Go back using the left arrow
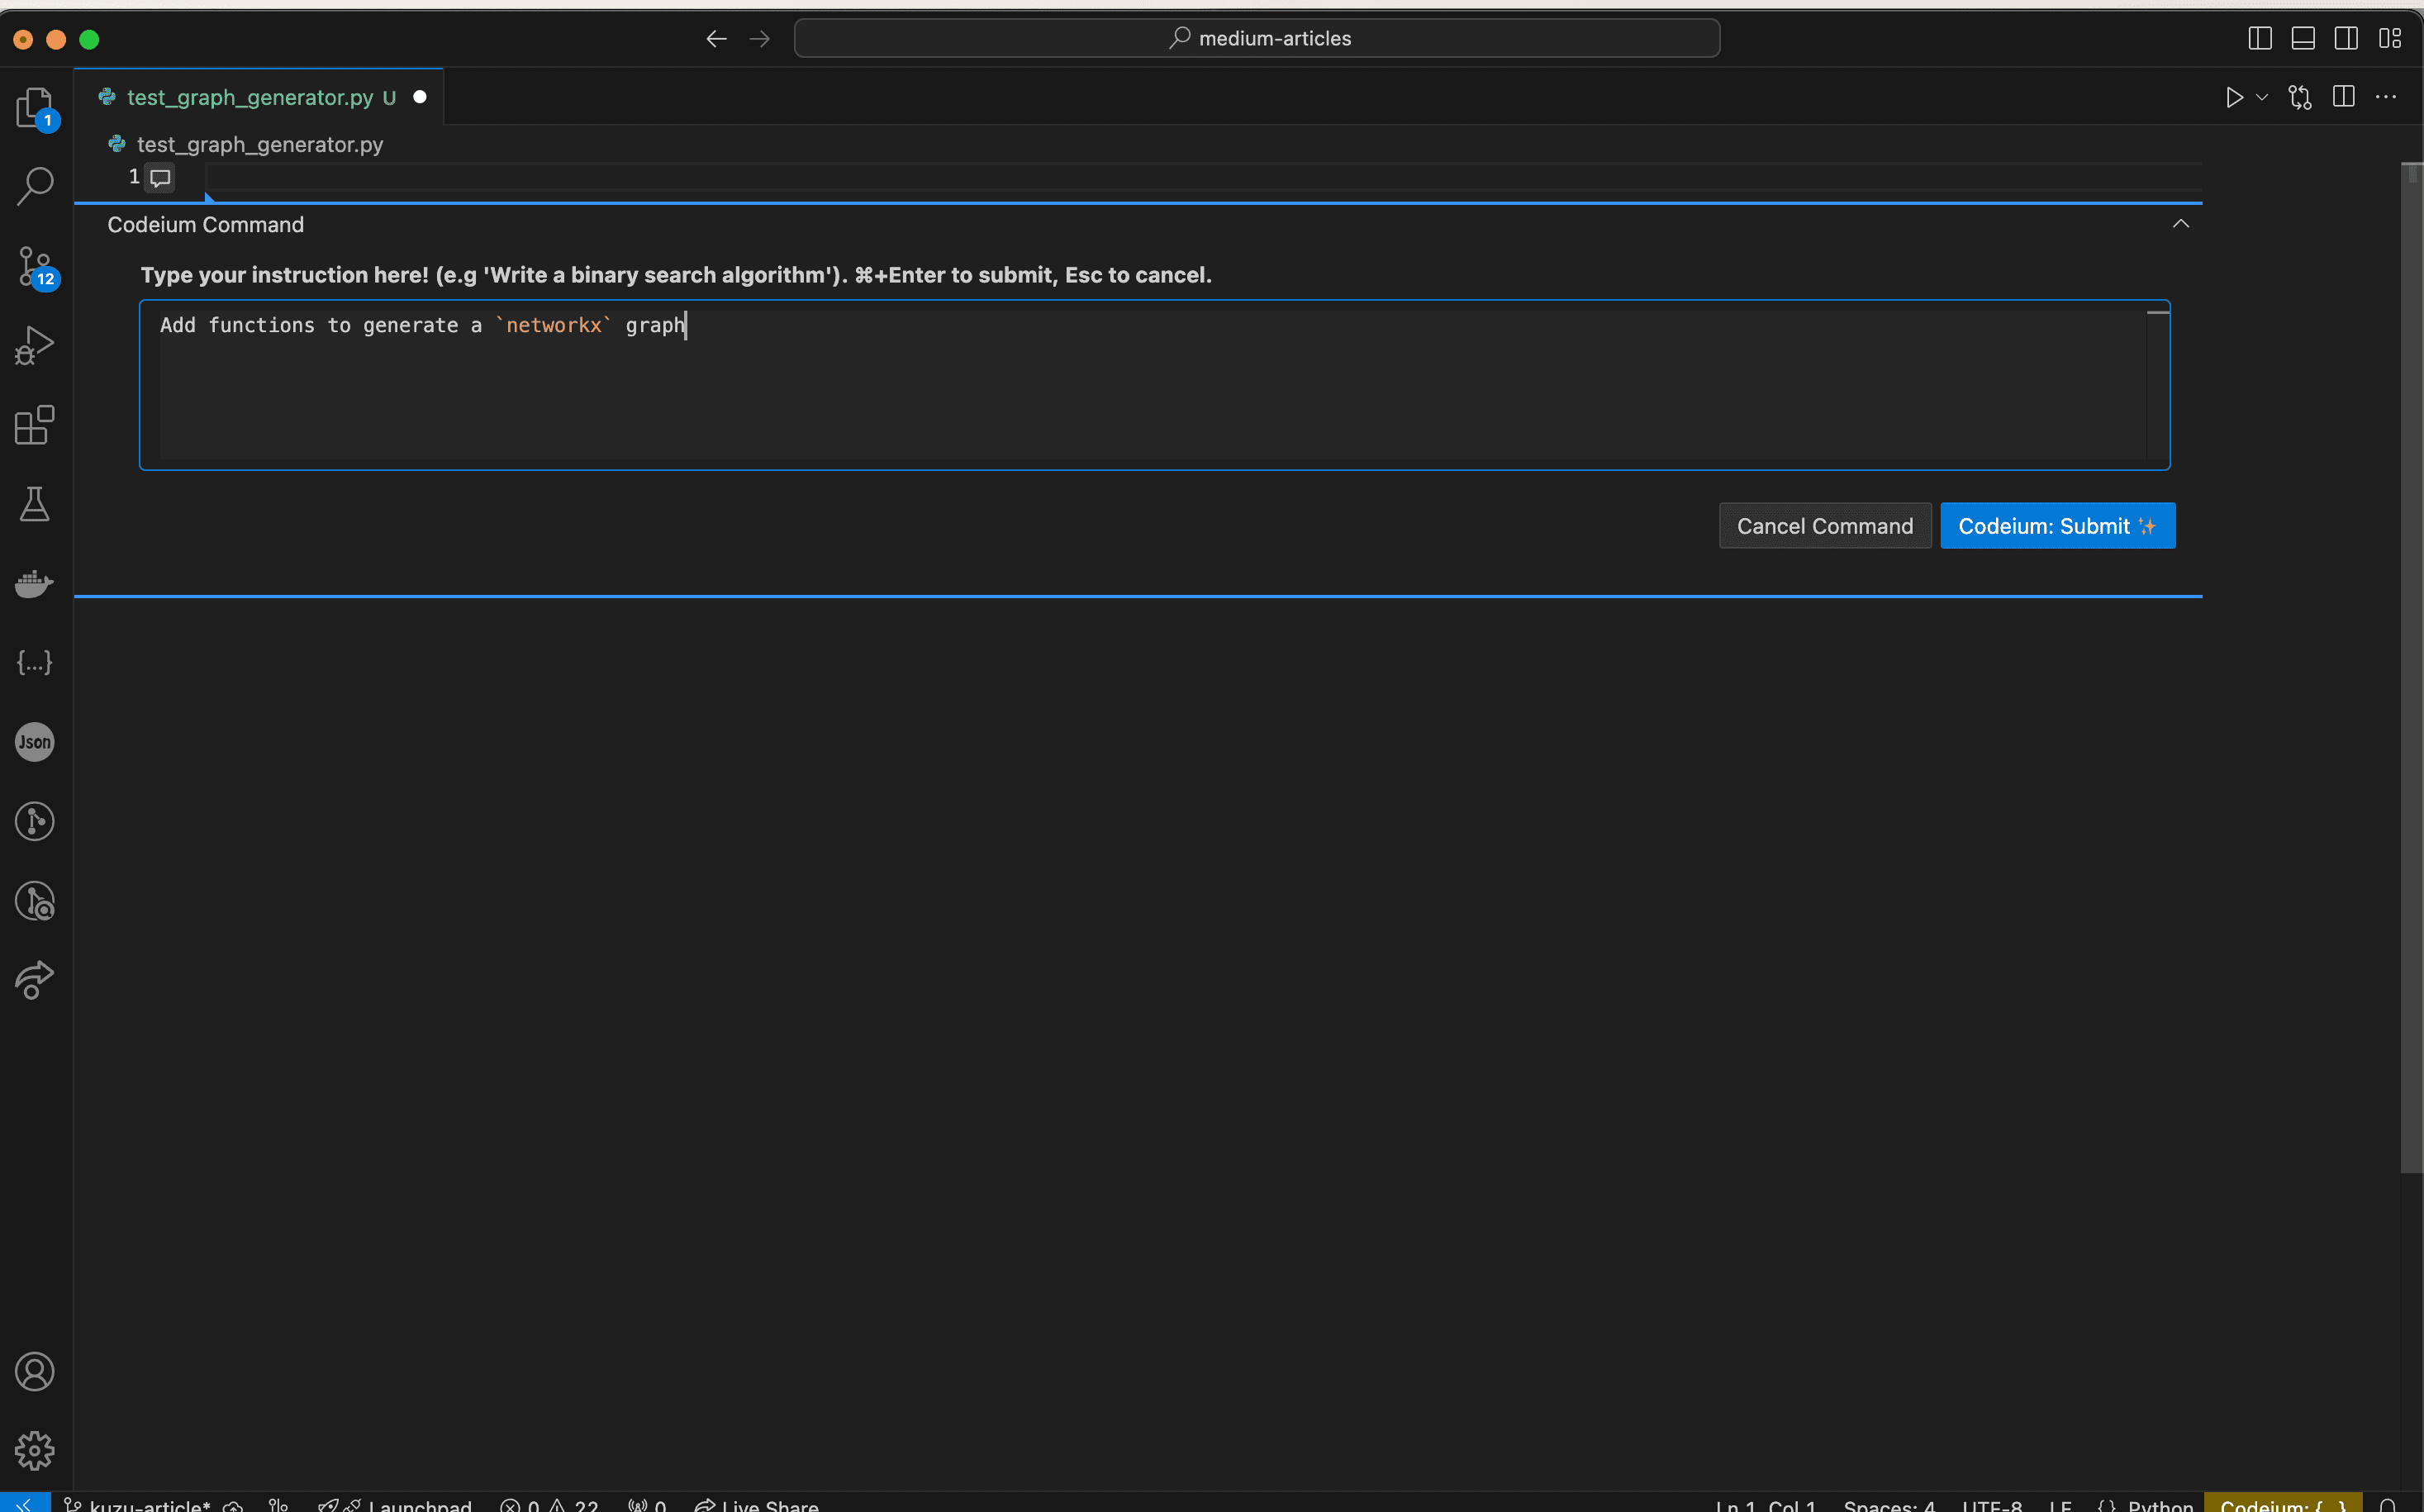Viewport: 2424px width, 1512px height. [716, 38]
